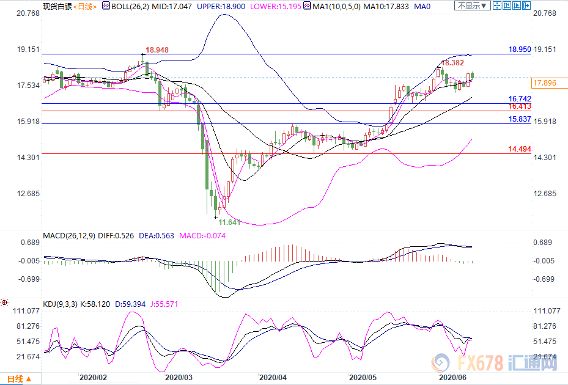Click the toolbar icon with right-pointing play arrow

517,5
